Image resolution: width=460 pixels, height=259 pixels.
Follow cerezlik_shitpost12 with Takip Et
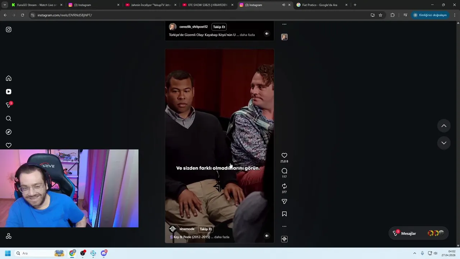coord(219,27)
